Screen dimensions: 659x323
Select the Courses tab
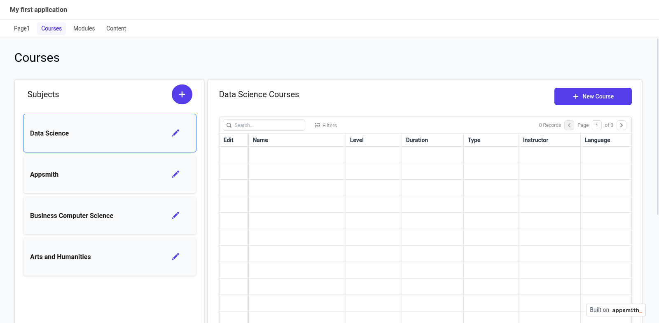51,28
